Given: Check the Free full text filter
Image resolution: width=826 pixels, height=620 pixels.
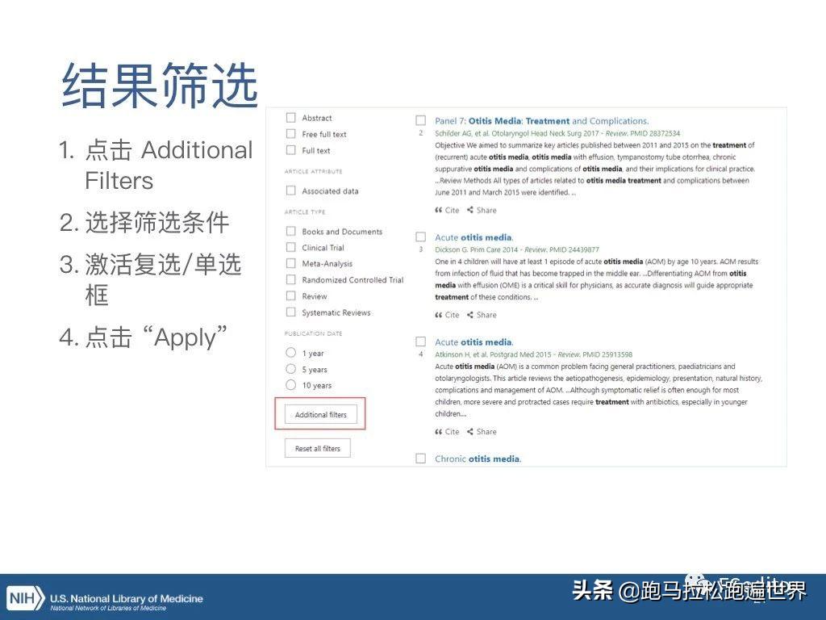Looking at the screenshot, I should click(290, 134).
